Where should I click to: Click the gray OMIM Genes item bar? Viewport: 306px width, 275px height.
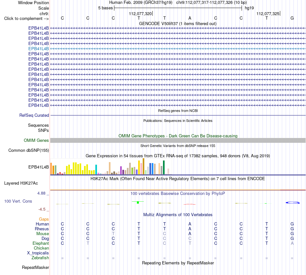click(178, 140)
